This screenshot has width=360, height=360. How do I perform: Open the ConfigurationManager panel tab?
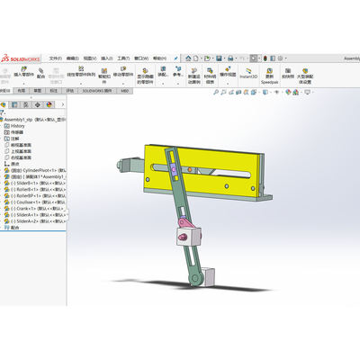click(x=26, y=104)
